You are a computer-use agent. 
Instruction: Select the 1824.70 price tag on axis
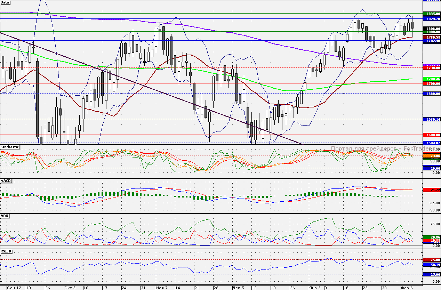431,19
